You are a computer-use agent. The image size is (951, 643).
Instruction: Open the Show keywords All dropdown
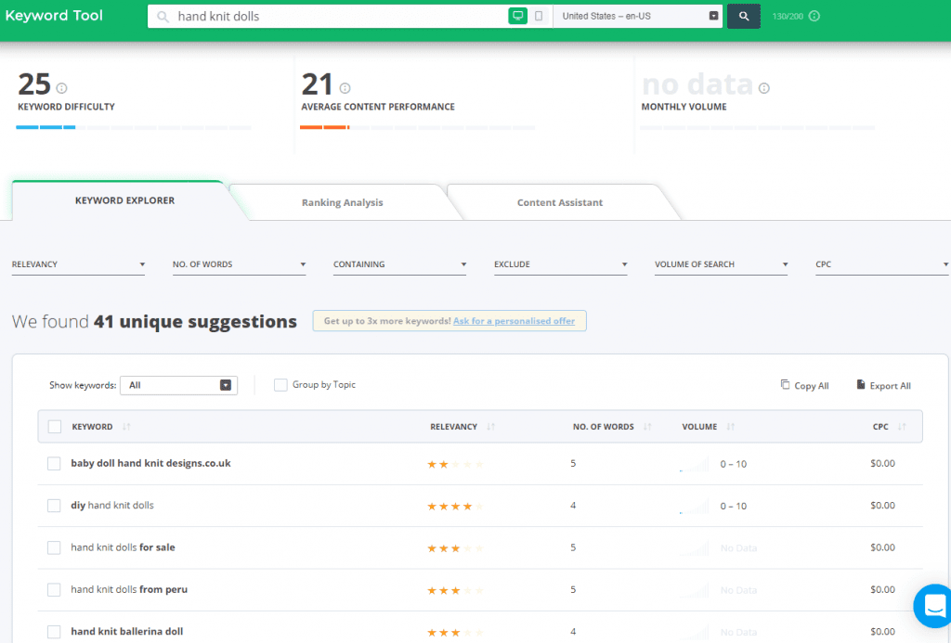tap(179, 385)
